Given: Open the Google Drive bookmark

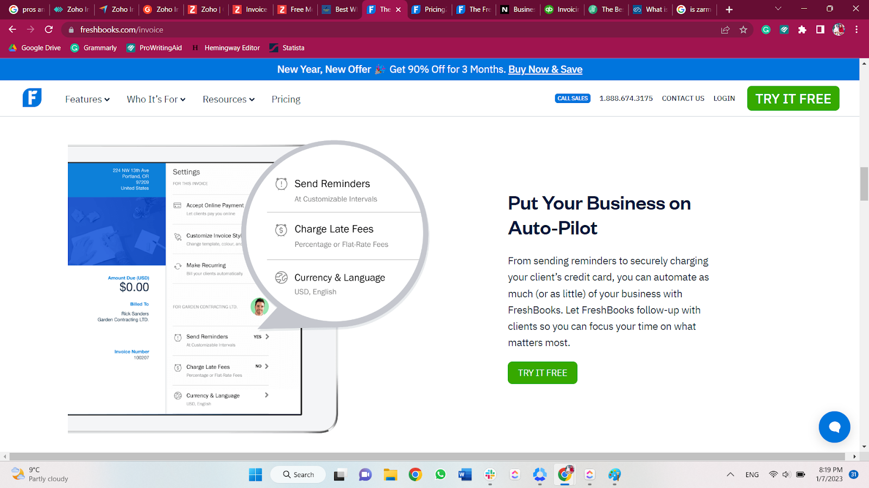Looking at the screenshot, I should 35,48.
